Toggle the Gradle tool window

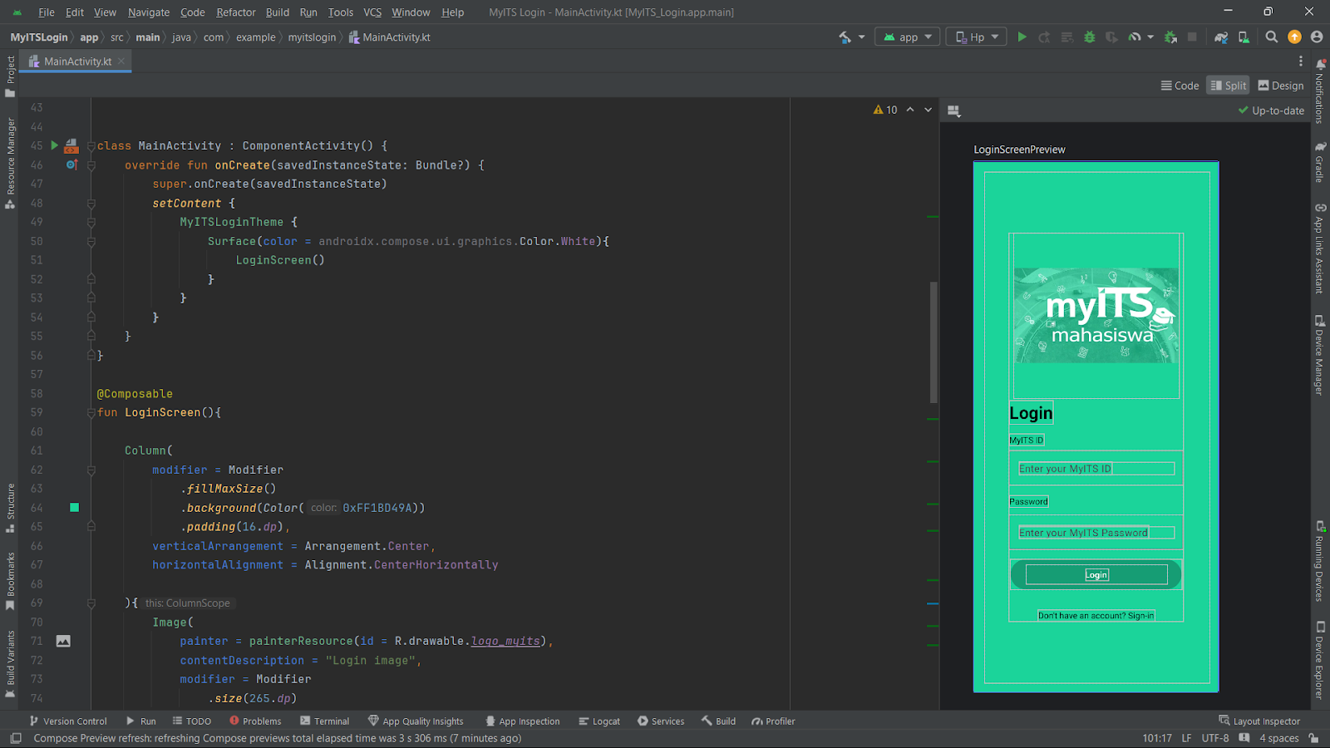1320,162
